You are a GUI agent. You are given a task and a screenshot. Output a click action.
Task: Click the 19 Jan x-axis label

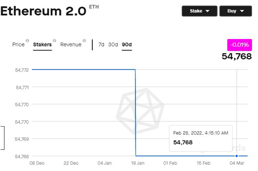click(137, 163)
